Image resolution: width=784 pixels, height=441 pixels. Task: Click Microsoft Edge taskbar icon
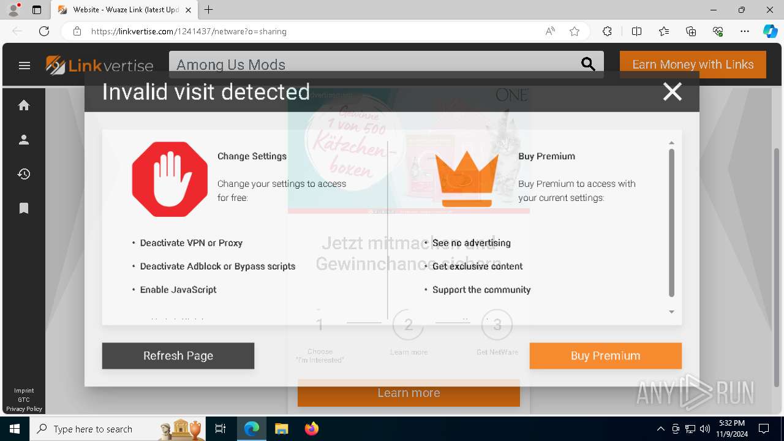pos(252,429)
